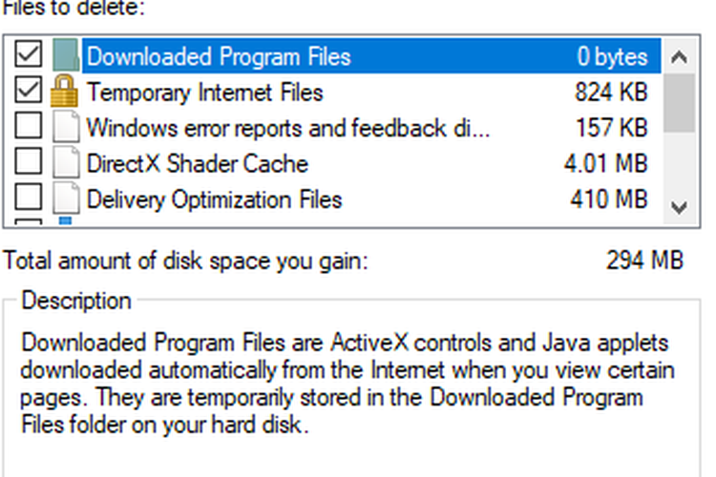Uncheck the Temporary Internet Files checkbox

tap(29, 90)
